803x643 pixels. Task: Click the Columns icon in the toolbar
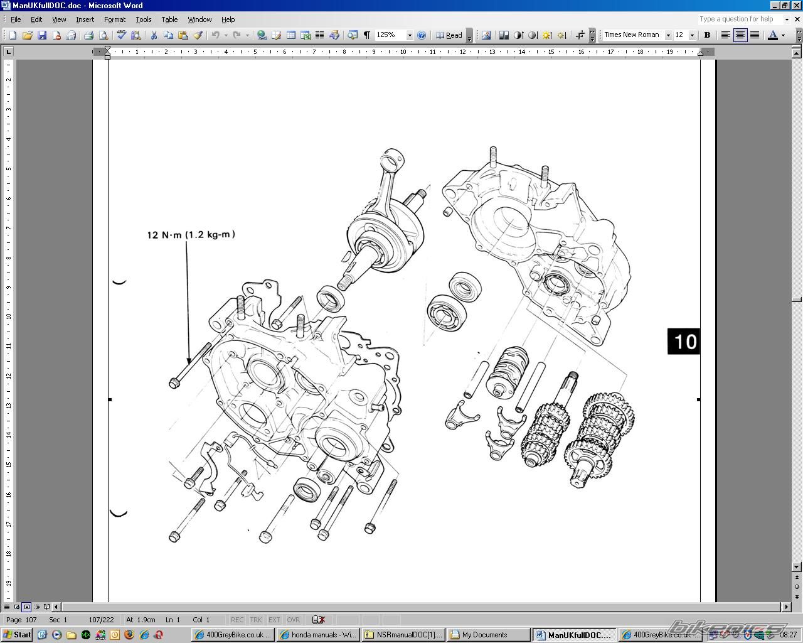click(x=319, y=35)
